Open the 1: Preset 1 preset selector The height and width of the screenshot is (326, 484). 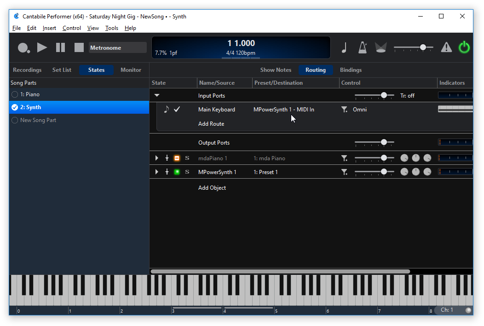265,172
